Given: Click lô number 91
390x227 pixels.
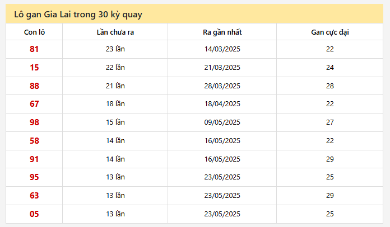Looking at the screenshot, I should 34,159.
